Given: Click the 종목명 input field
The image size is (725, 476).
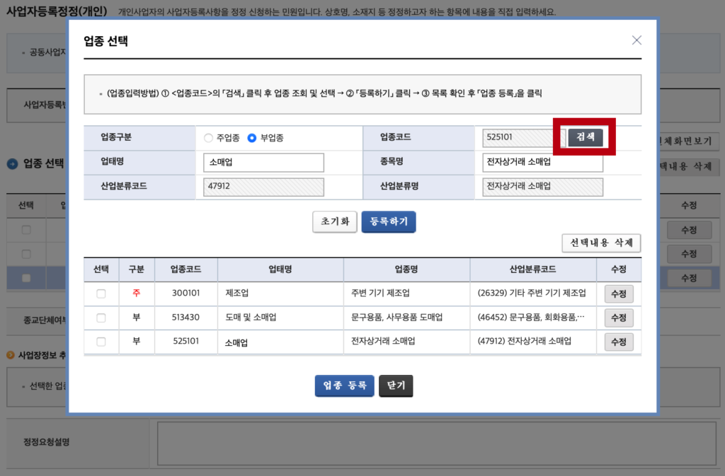Looking at the screenshot, I should (542, 163).
